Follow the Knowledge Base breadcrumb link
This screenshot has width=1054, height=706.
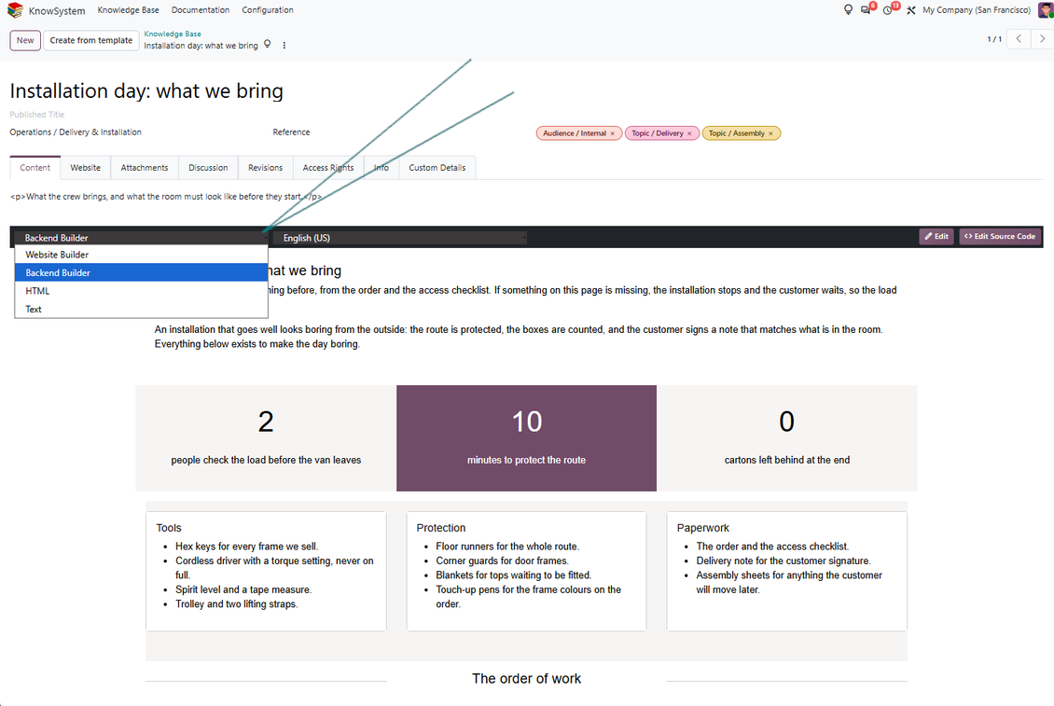(x=173, y=34)
